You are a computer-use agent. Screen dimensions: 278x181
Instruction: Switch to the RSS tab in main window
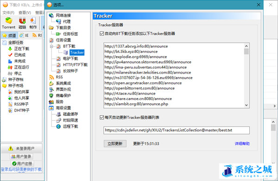(x=37, y=36)
